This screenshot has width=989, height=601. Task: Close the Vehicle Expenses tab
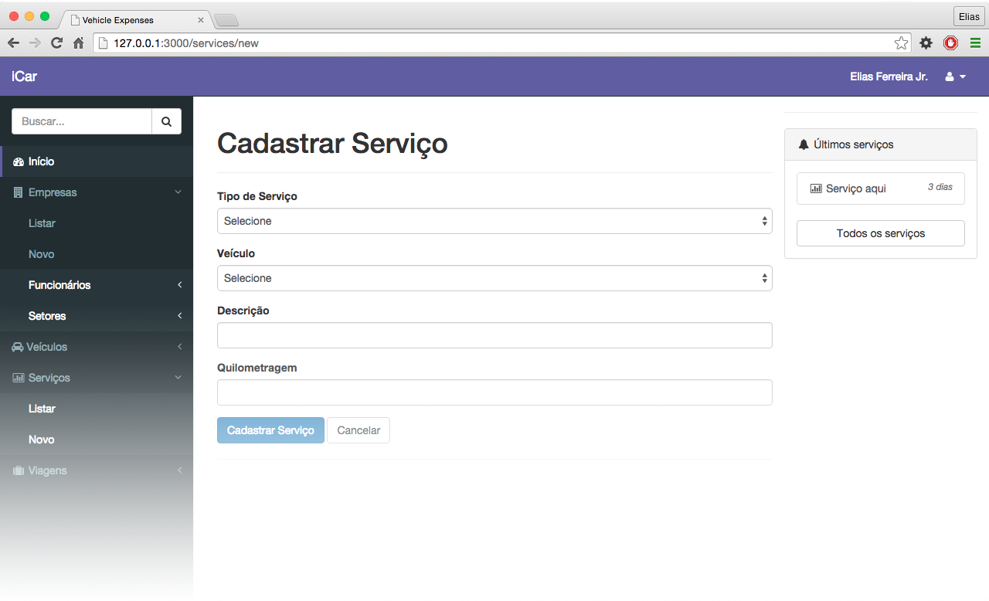[x=201, y=20]
